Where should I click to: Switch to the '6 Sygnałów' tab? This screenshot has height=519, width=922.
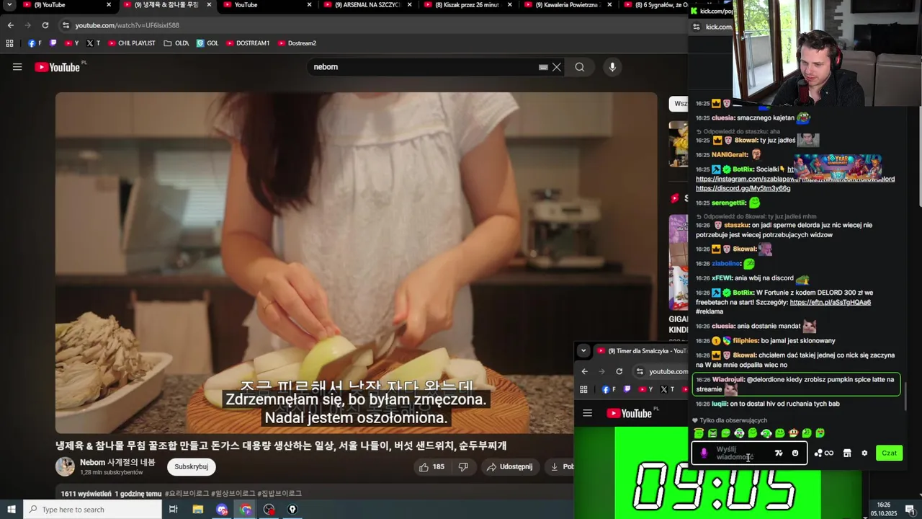tap(654, 5)
